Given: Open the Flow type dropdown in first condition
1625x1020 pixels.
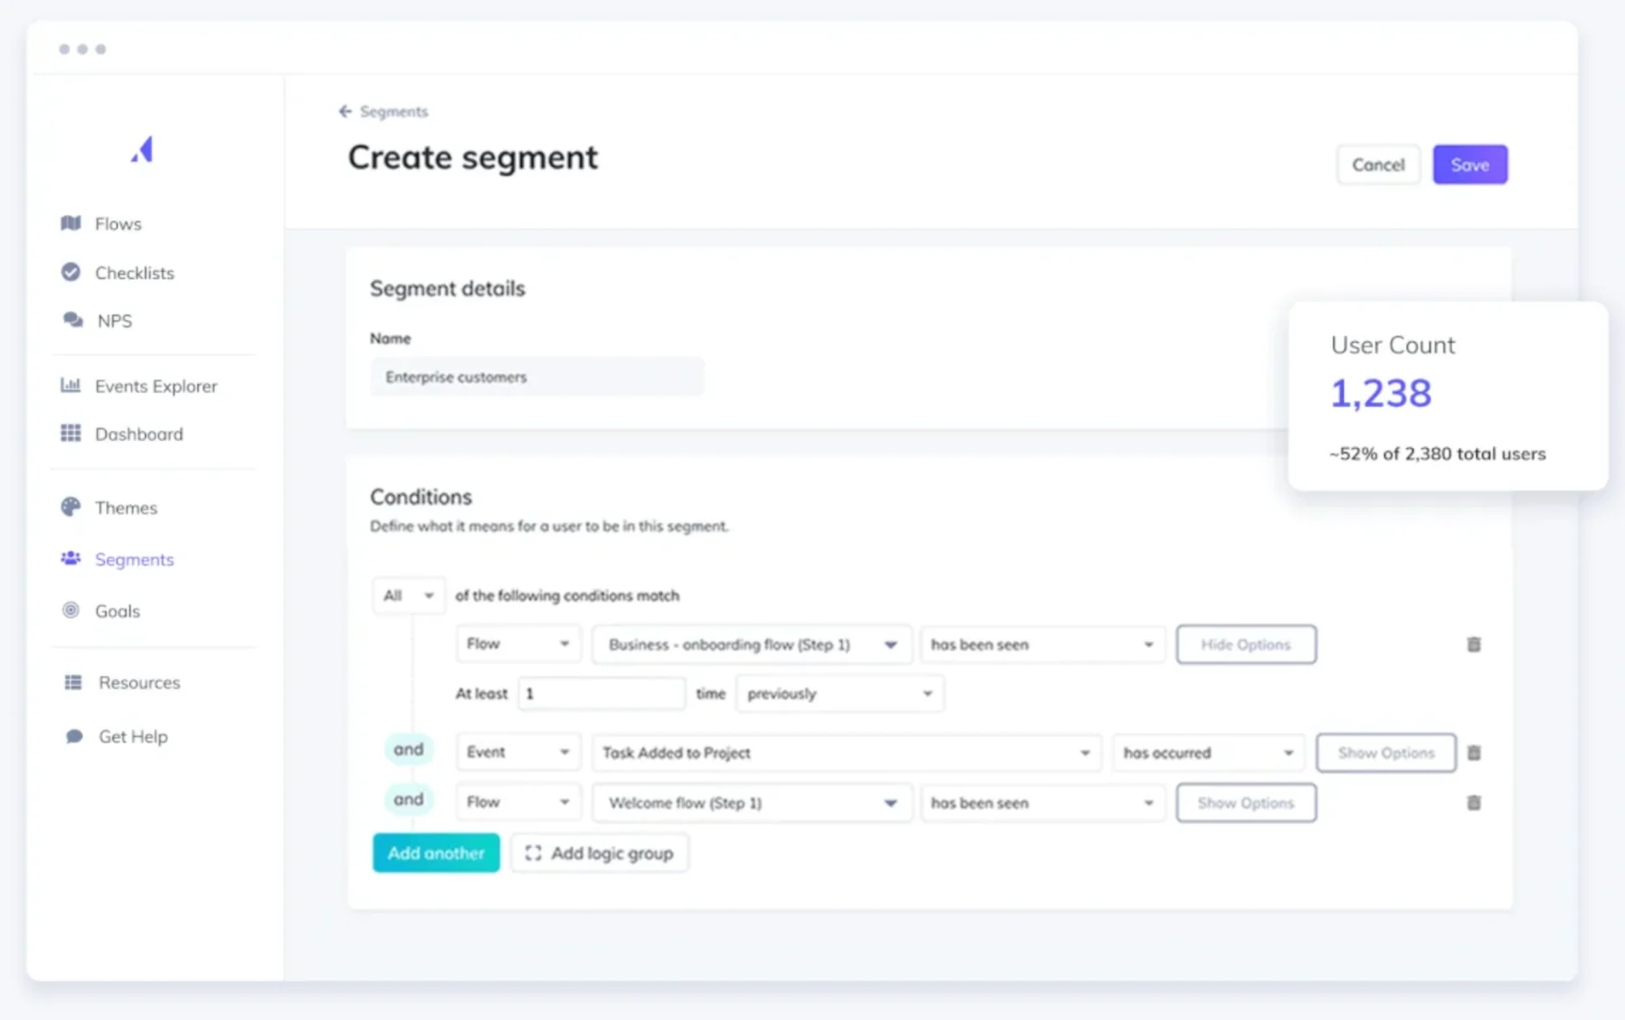Looking at the screenshot, I should click(x=518, y=644).
